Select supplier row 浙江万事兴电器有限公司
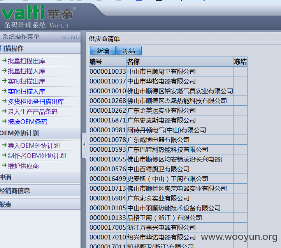Screen dimensions: 281x248 coord(168,227)
